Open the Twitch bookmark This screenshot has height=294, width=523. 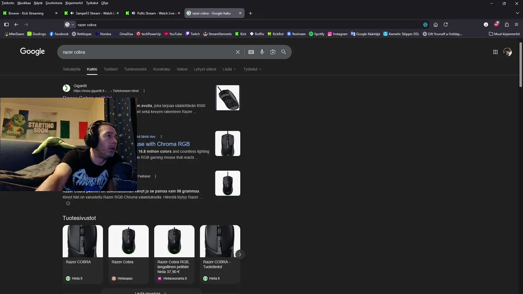192,34
